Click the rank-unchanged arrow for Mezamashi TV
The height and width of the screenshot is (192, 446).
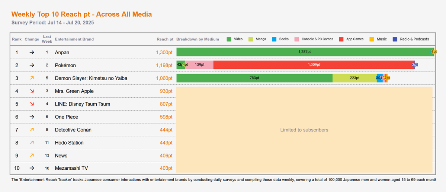pos(32,168)
